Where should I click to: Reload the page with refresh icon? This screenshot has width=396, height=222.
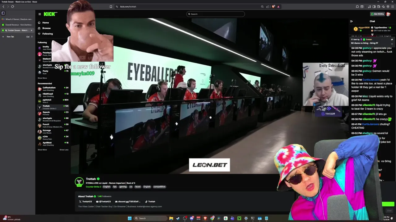pyautogui.click(x=13, y=6)
